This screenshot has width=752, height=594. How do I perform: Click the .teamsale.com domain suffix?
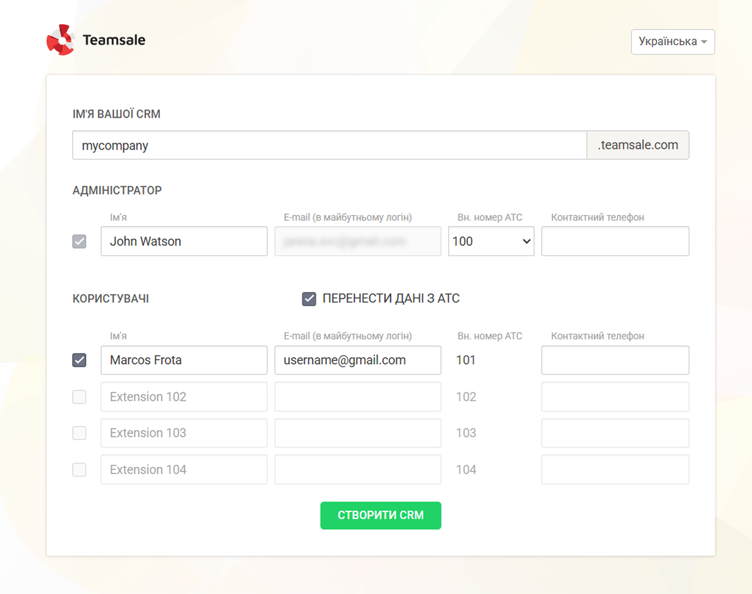point(637,145)
